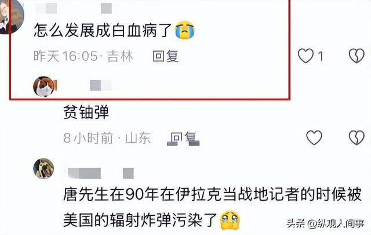Tap the crying emoji after 白血病了
Image resolution: width=371 pixels, height=235 pixels.
185,30
